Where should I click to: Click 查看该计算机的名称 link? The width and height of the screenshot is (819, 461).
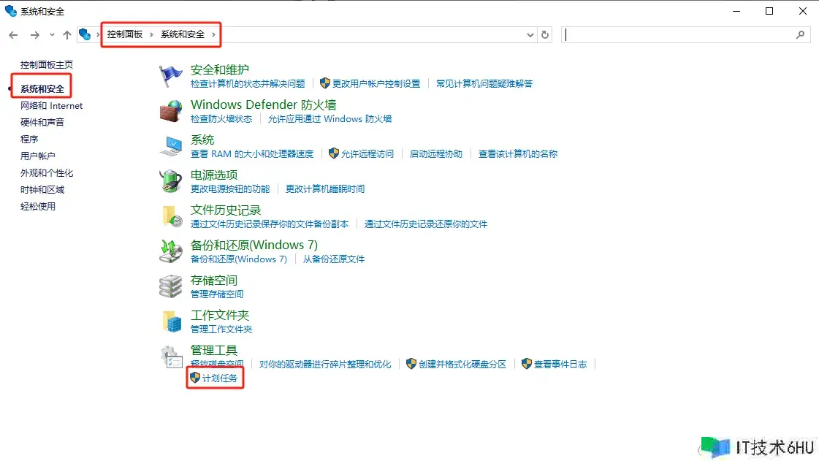click(517, 153)
